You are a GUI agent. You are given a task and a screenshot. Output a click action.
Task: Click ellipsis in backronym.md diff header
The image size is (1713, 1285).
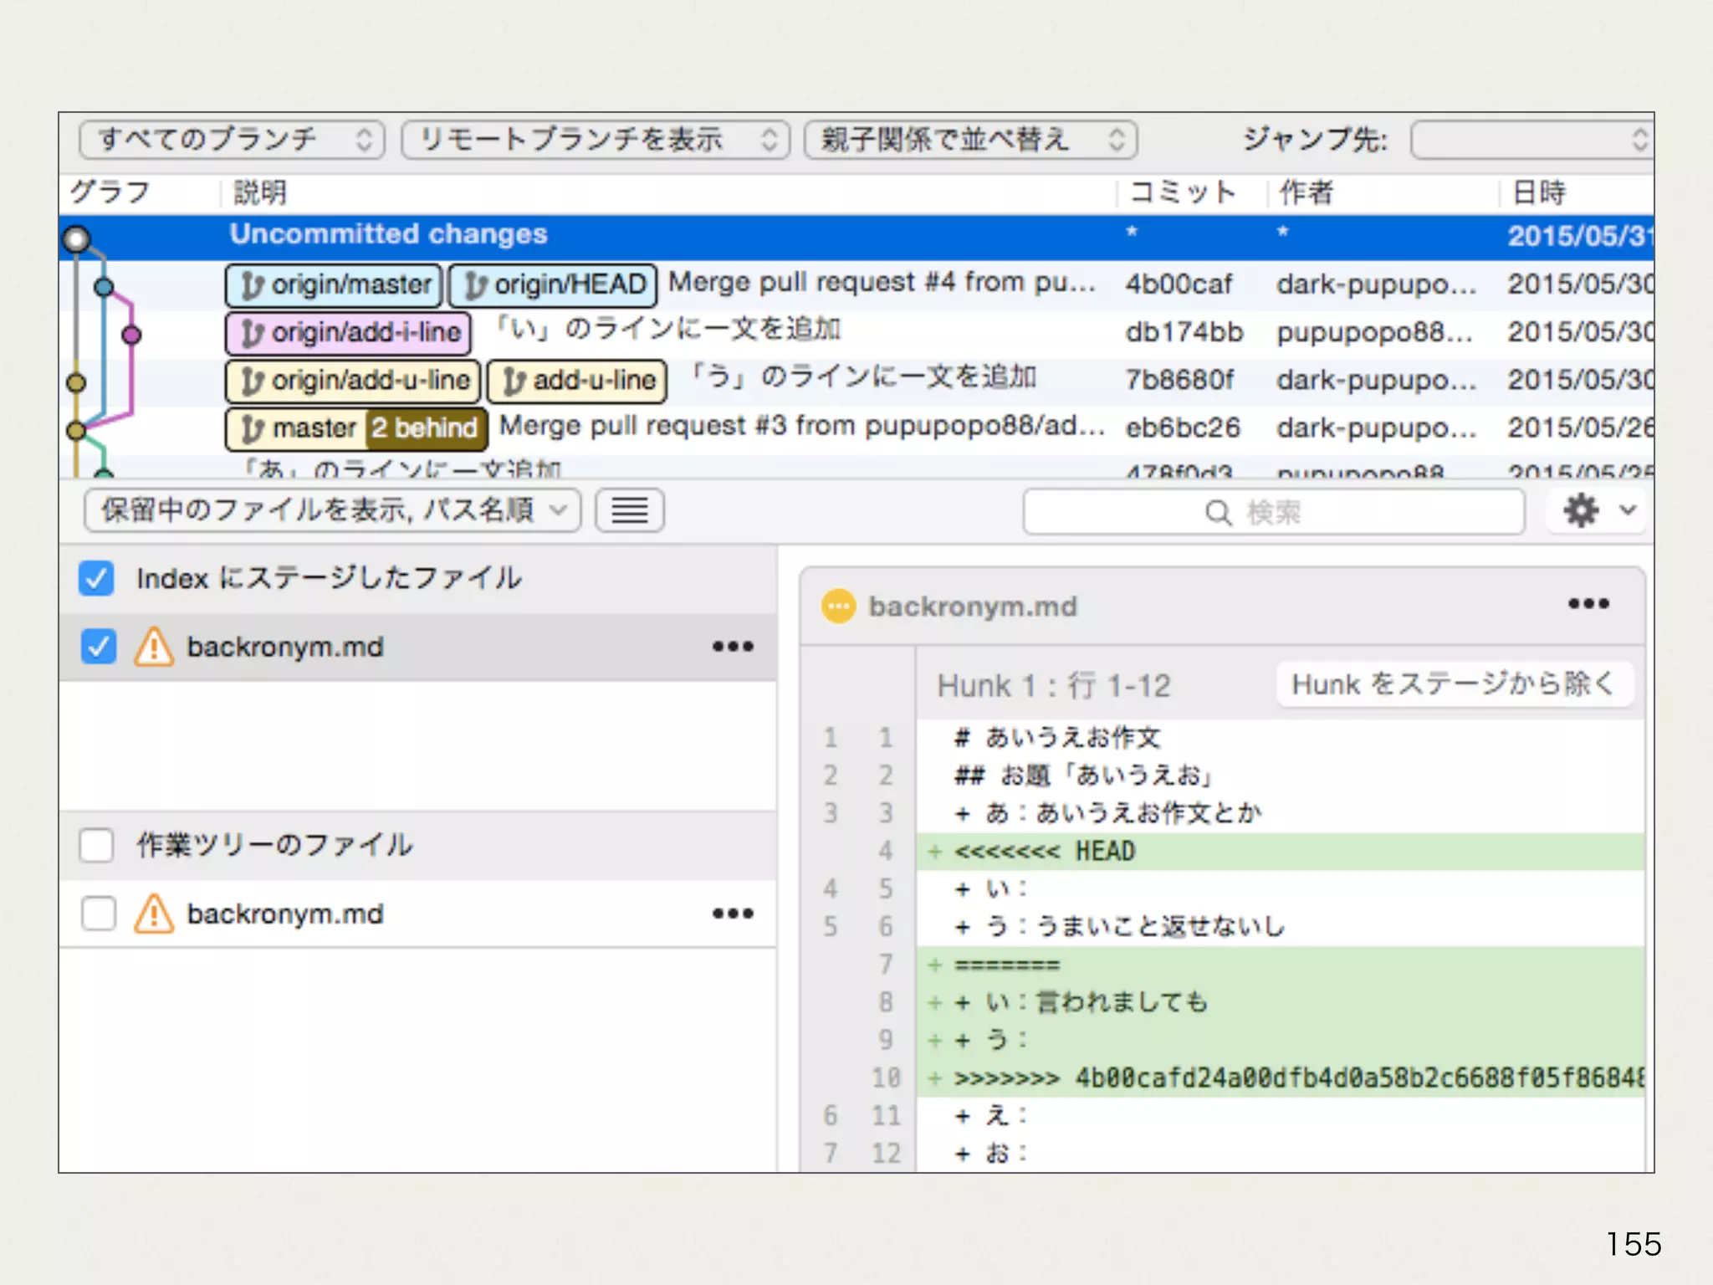click(x=1588, y=604)
